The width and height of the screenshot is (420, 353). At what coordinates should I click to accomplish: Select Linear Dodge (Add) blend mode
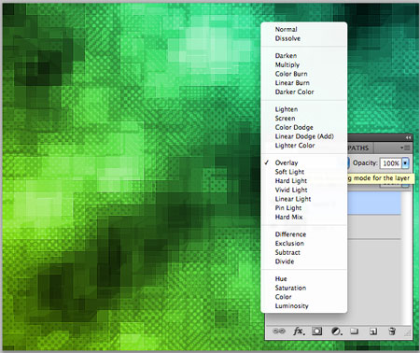click(x=304, y=136)
